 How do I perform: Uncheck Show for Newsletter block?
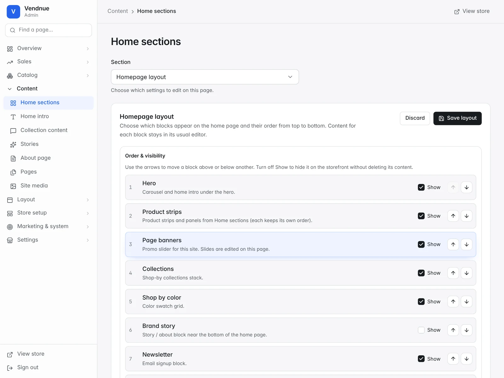(x=421, y=359)
